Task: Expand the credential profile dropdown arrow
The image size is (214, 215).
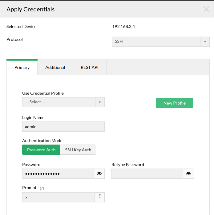Action: tap(100, 102)
